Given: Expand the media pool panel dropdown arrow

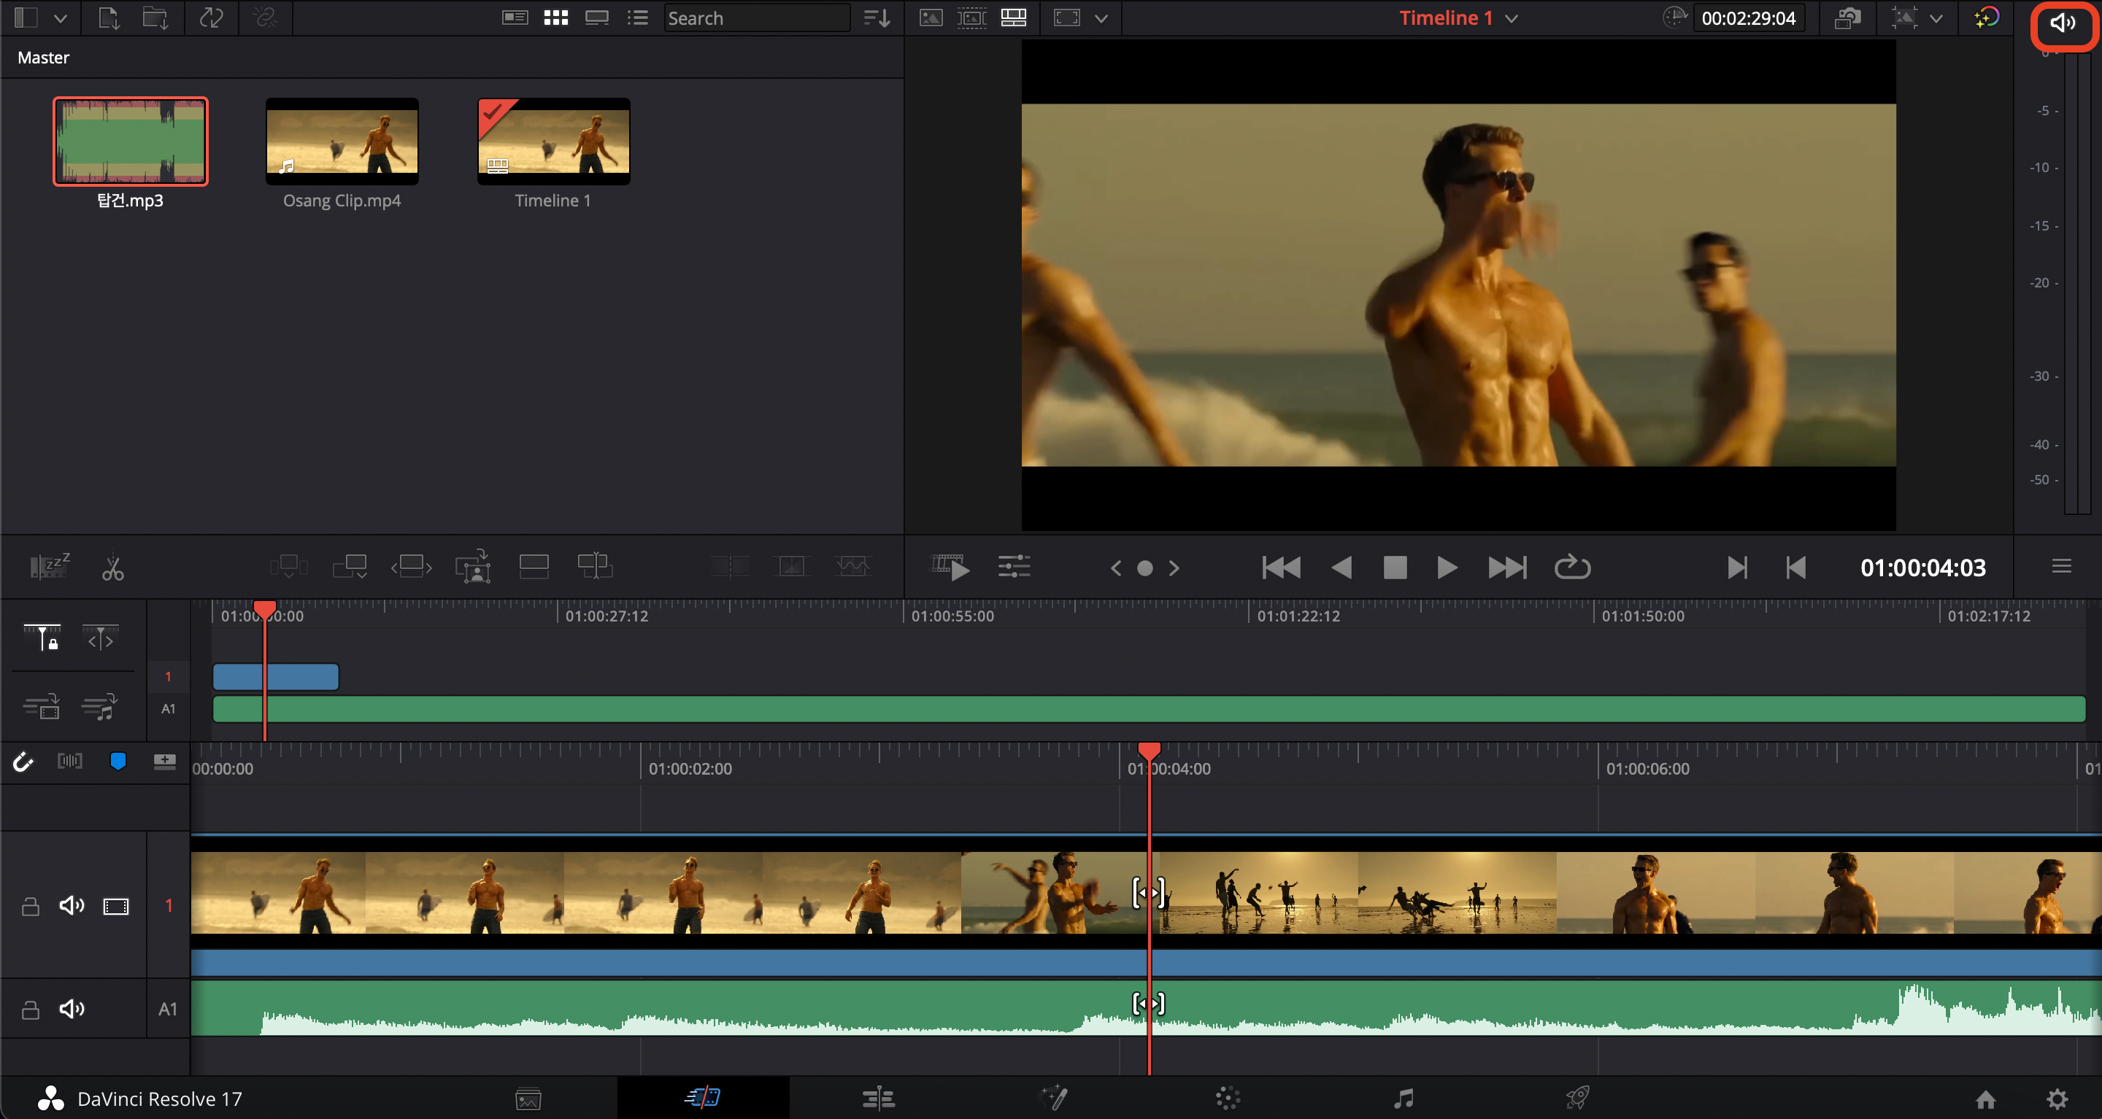Looking at the screenshot, I should (61, 18).
